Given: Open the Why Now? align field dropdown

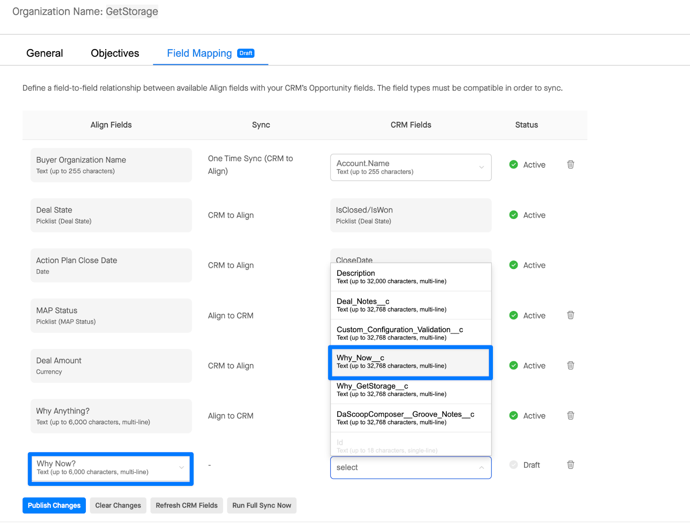Looking at the screenshot, I should tap(181, 468).
